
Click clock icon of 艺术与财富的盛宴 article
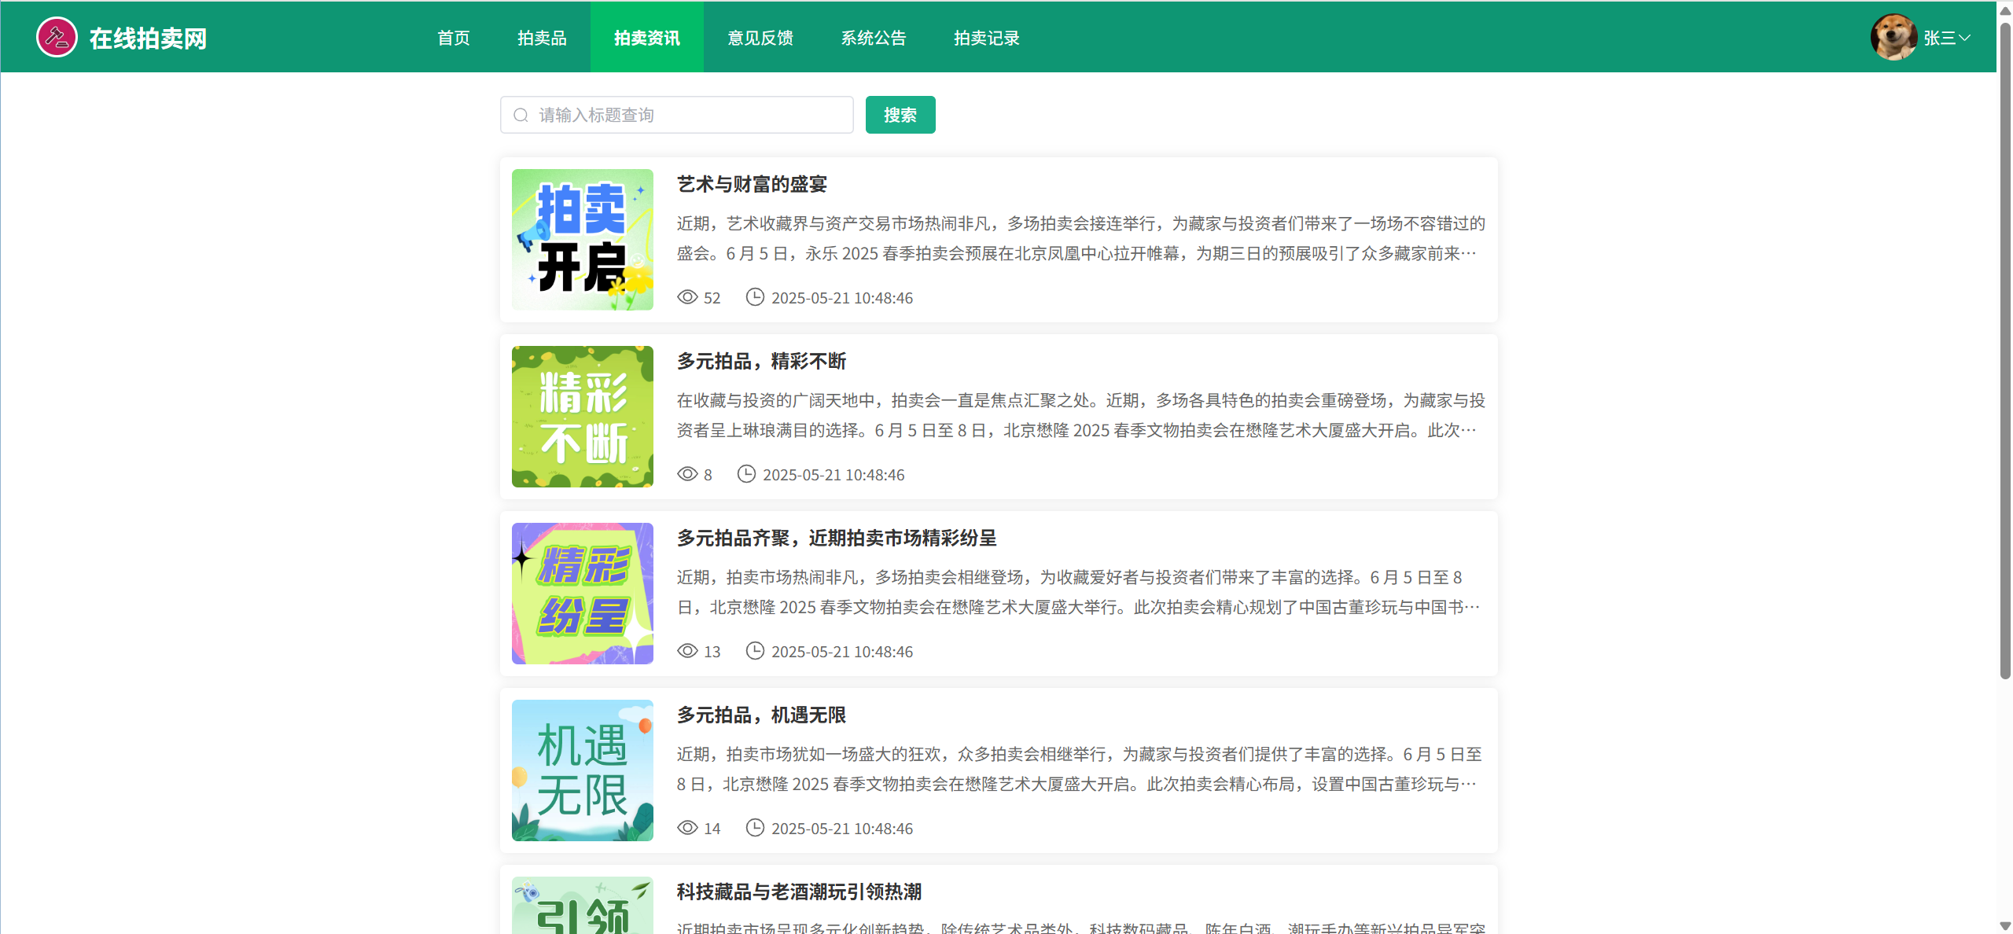pos(755,297)
